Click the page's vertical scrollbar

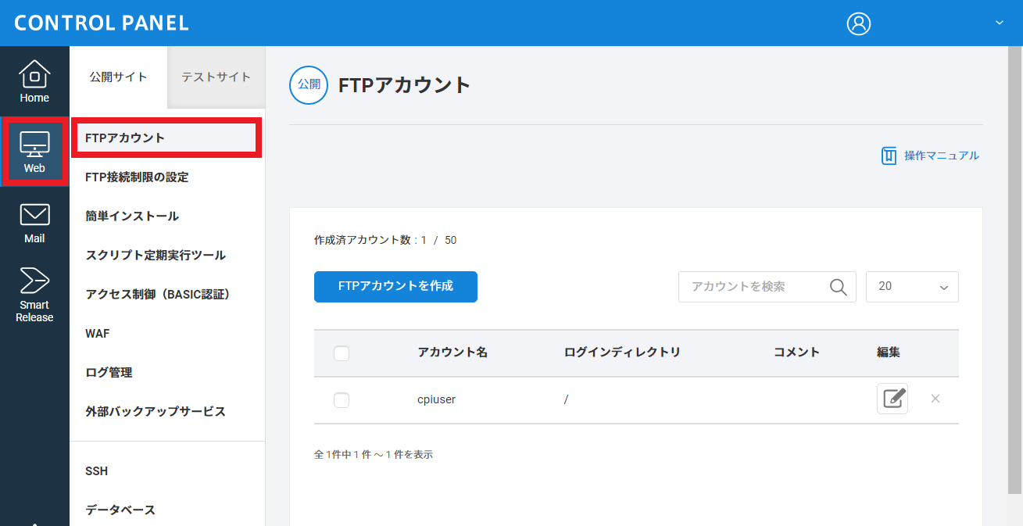point(1014,266)
